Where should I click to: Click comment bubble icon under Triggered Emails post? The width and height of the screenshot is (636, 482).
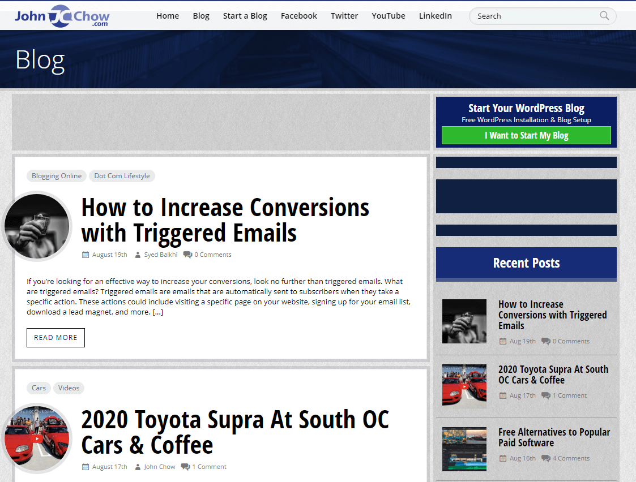(x=187, y=255)
